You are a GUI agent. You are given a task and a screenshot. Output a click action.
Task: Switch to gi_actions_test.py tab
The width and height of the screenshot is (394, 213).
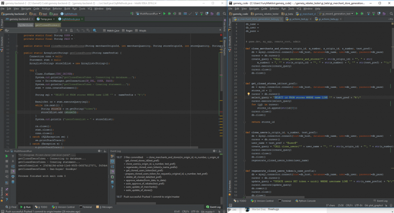[x=299, y=19]
